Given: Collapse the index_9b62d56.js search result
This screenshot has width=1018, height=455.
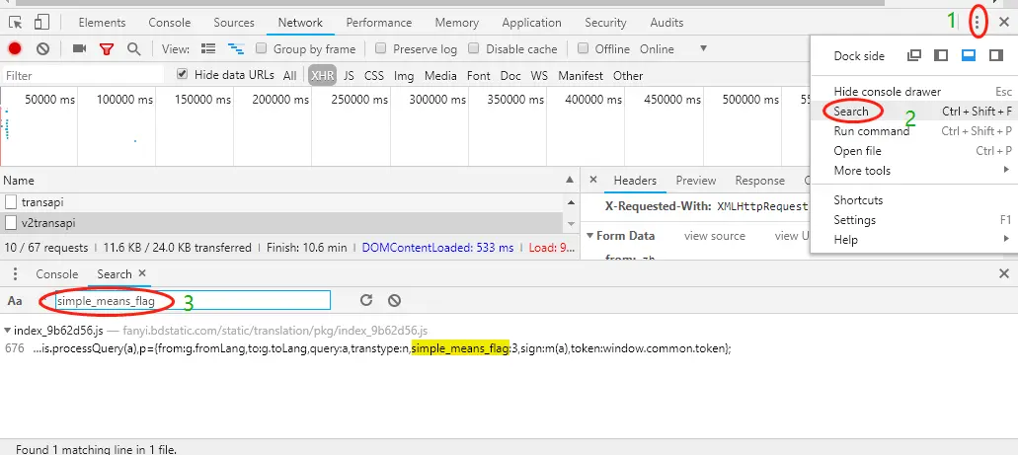Looking at the screenshot, I should [x=7, y=331].
